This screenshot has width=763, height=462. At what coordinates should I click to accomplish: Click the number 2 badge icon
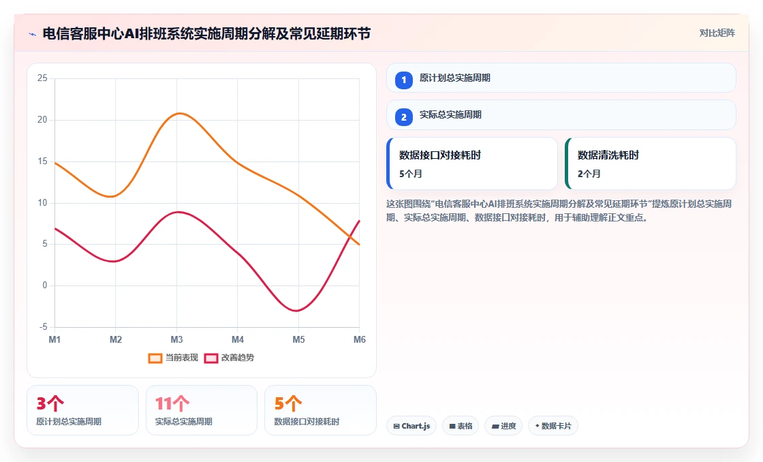404,117
